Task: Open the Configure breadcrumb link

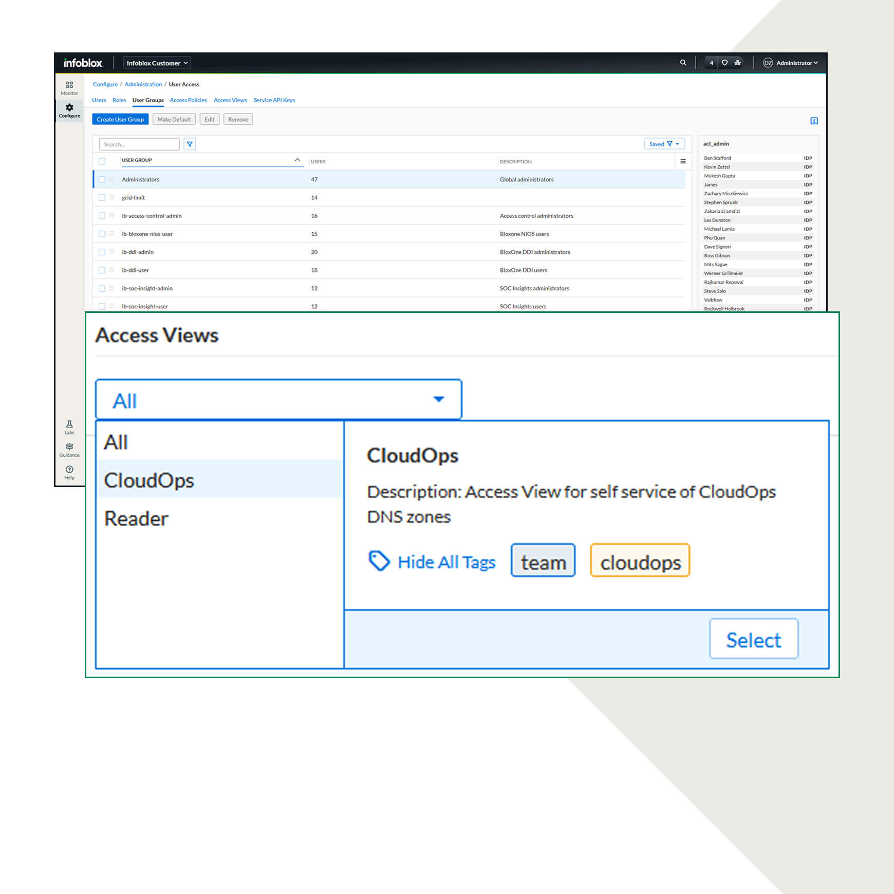Action: pos(105,84)
